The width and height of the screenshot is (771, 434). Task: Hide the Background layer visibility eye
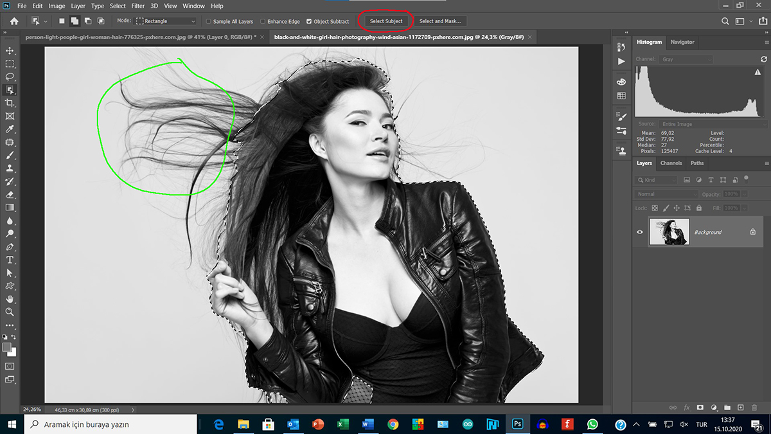[x=639, y=232]
